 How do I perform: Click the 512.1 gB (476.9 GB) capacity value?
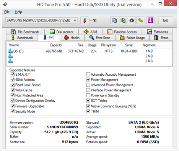click(x=61, y=132)
